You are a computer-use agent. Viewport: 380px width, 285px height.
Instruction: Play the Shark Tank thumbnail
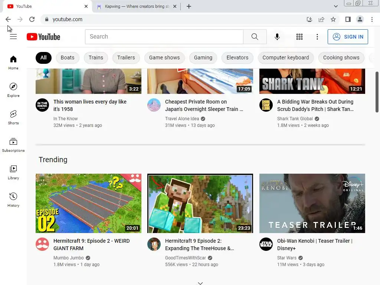click(x=312, y=81)
